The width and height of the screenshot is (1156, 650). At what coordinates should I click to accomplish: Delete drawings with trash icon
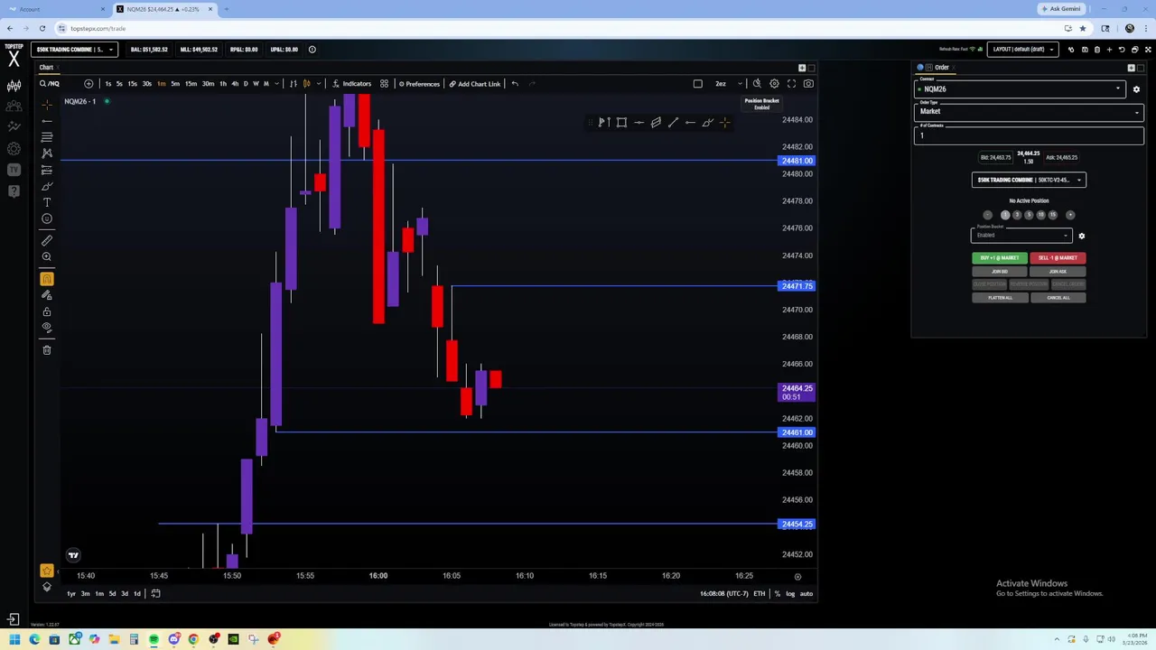pos(47,350)
